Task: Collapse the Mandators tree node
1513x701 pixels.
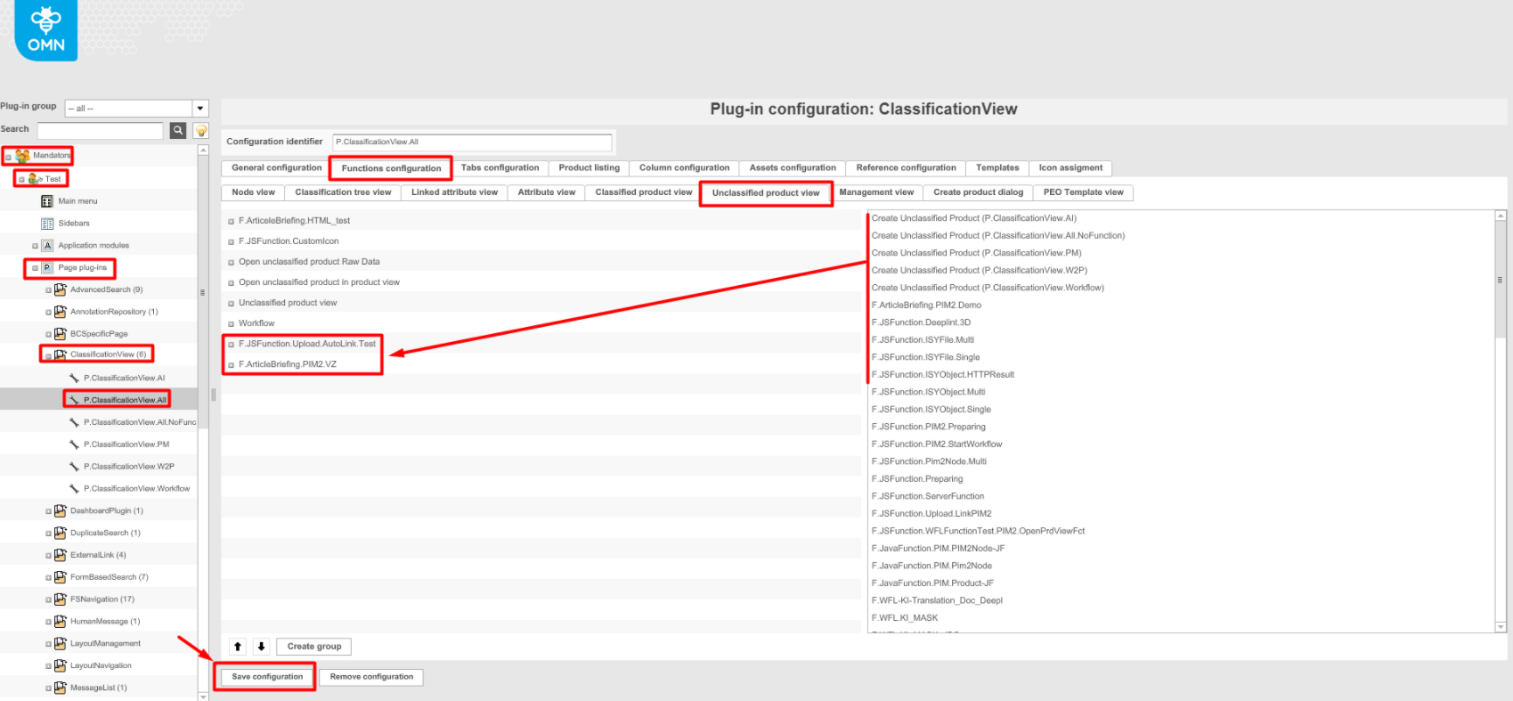Action: click(8, 157)
